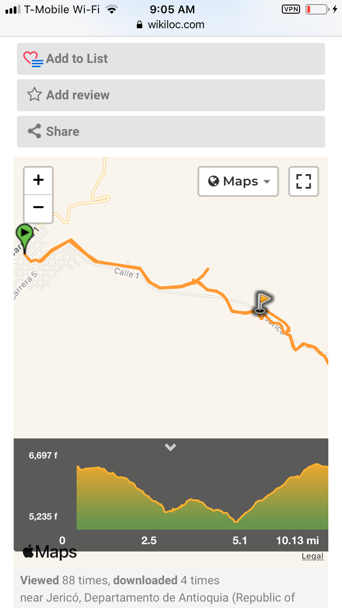Click the Add review button label

(78, 95)
